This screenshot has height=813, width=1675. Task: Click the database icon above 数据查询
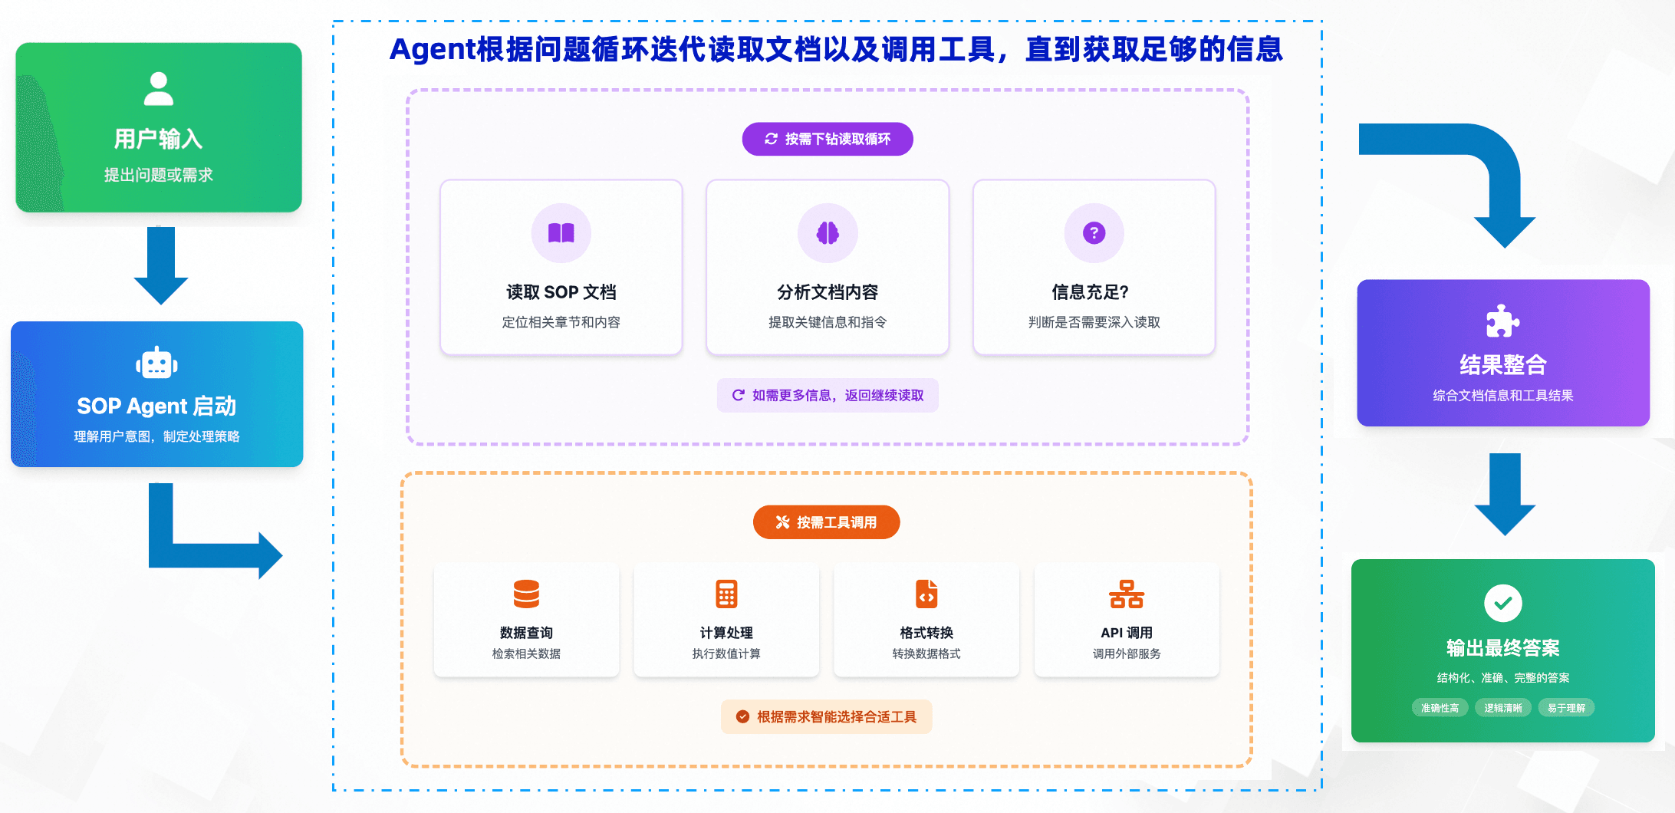[x=526, y=594]
